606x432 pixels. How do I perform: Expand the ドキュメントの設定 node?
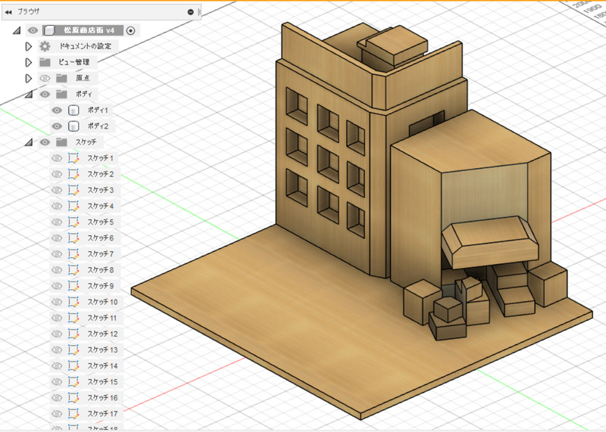pyautogui.click(x=29, y=46)
